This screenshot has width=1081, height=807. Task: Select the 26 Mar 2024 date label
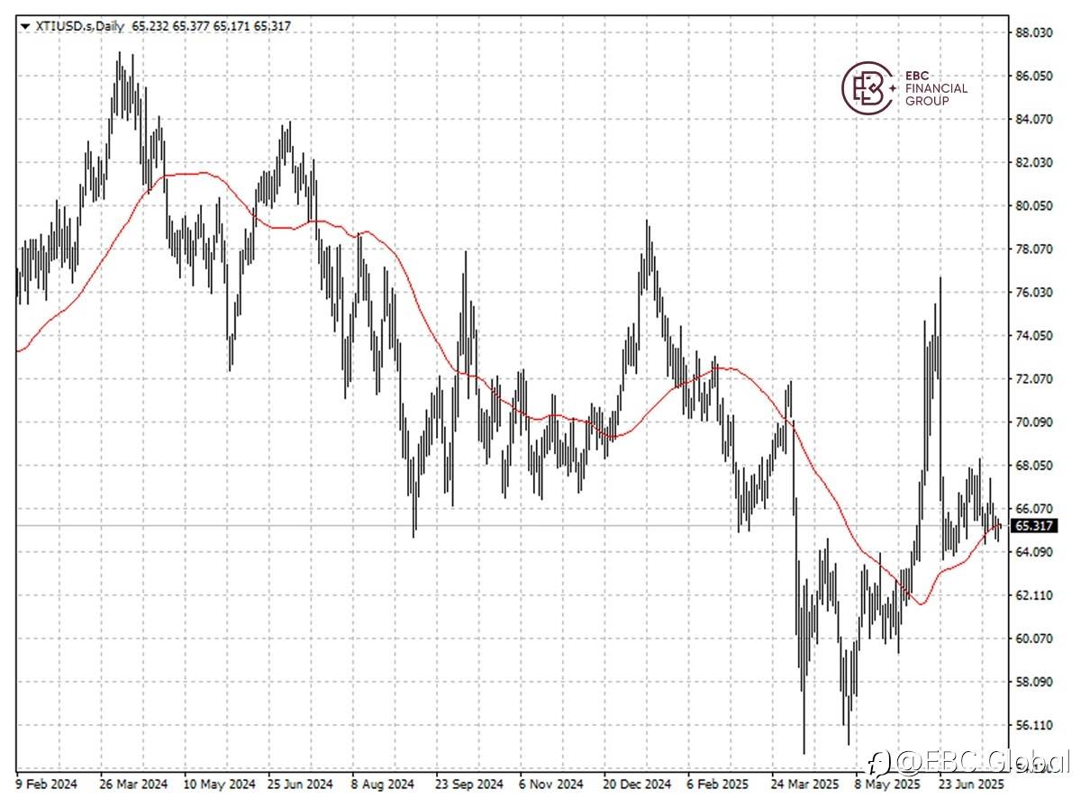point(134,784)
